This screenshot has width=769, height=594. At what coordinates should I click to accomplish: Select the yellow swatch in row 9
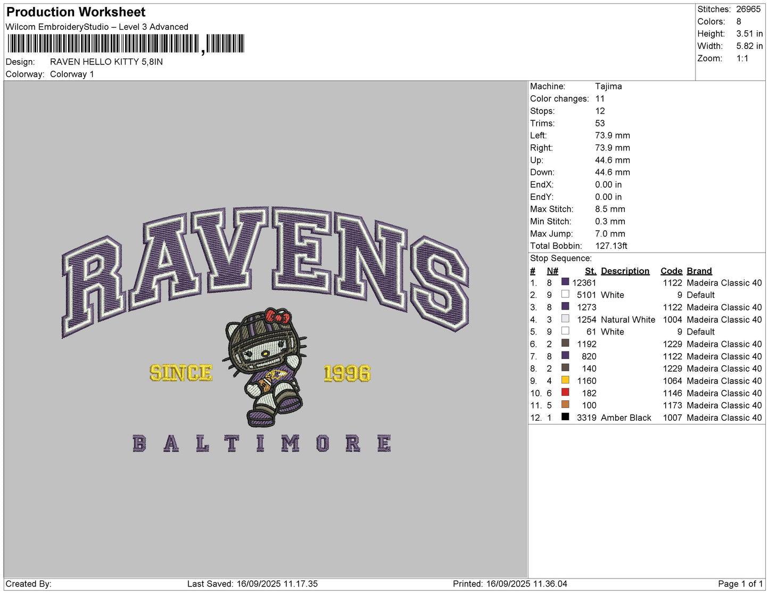(565, 380)
